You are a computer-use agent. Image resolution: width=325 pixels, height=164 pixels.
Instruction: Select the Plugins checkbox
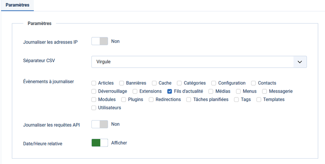tap(123, 99)
